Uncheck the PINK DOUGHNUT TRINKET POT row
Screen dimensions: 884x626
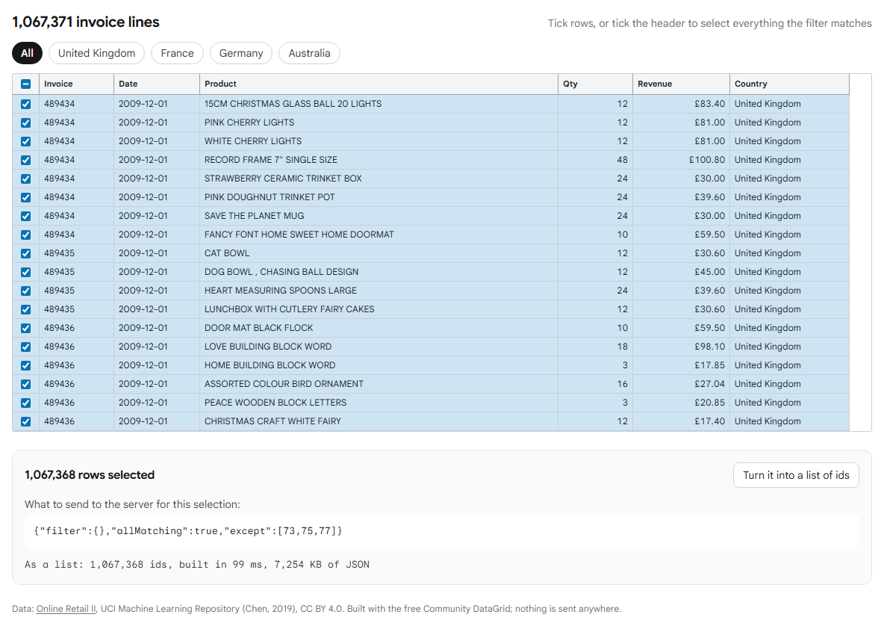(x=26, y=196)
